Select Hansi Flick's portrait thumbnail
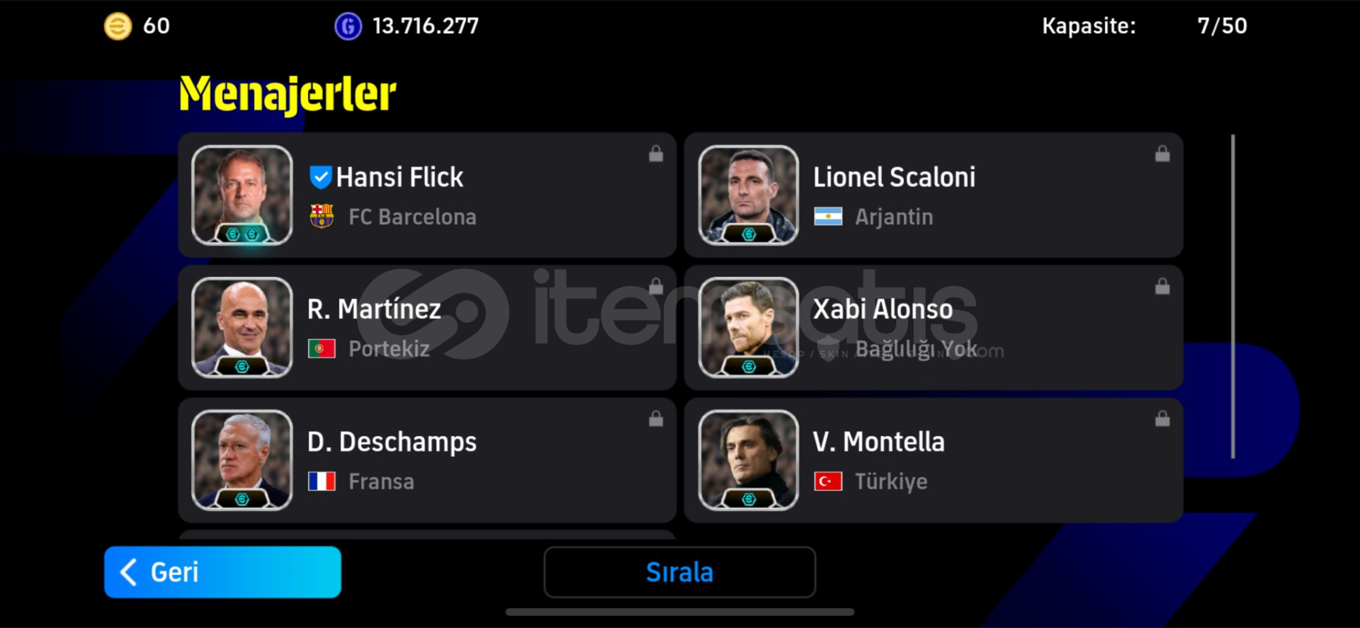This screenshot has height=628, width=1360. pos(242,195)
